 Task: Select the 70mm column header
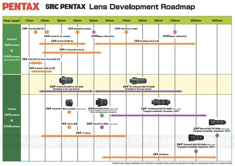pos(126,20)
